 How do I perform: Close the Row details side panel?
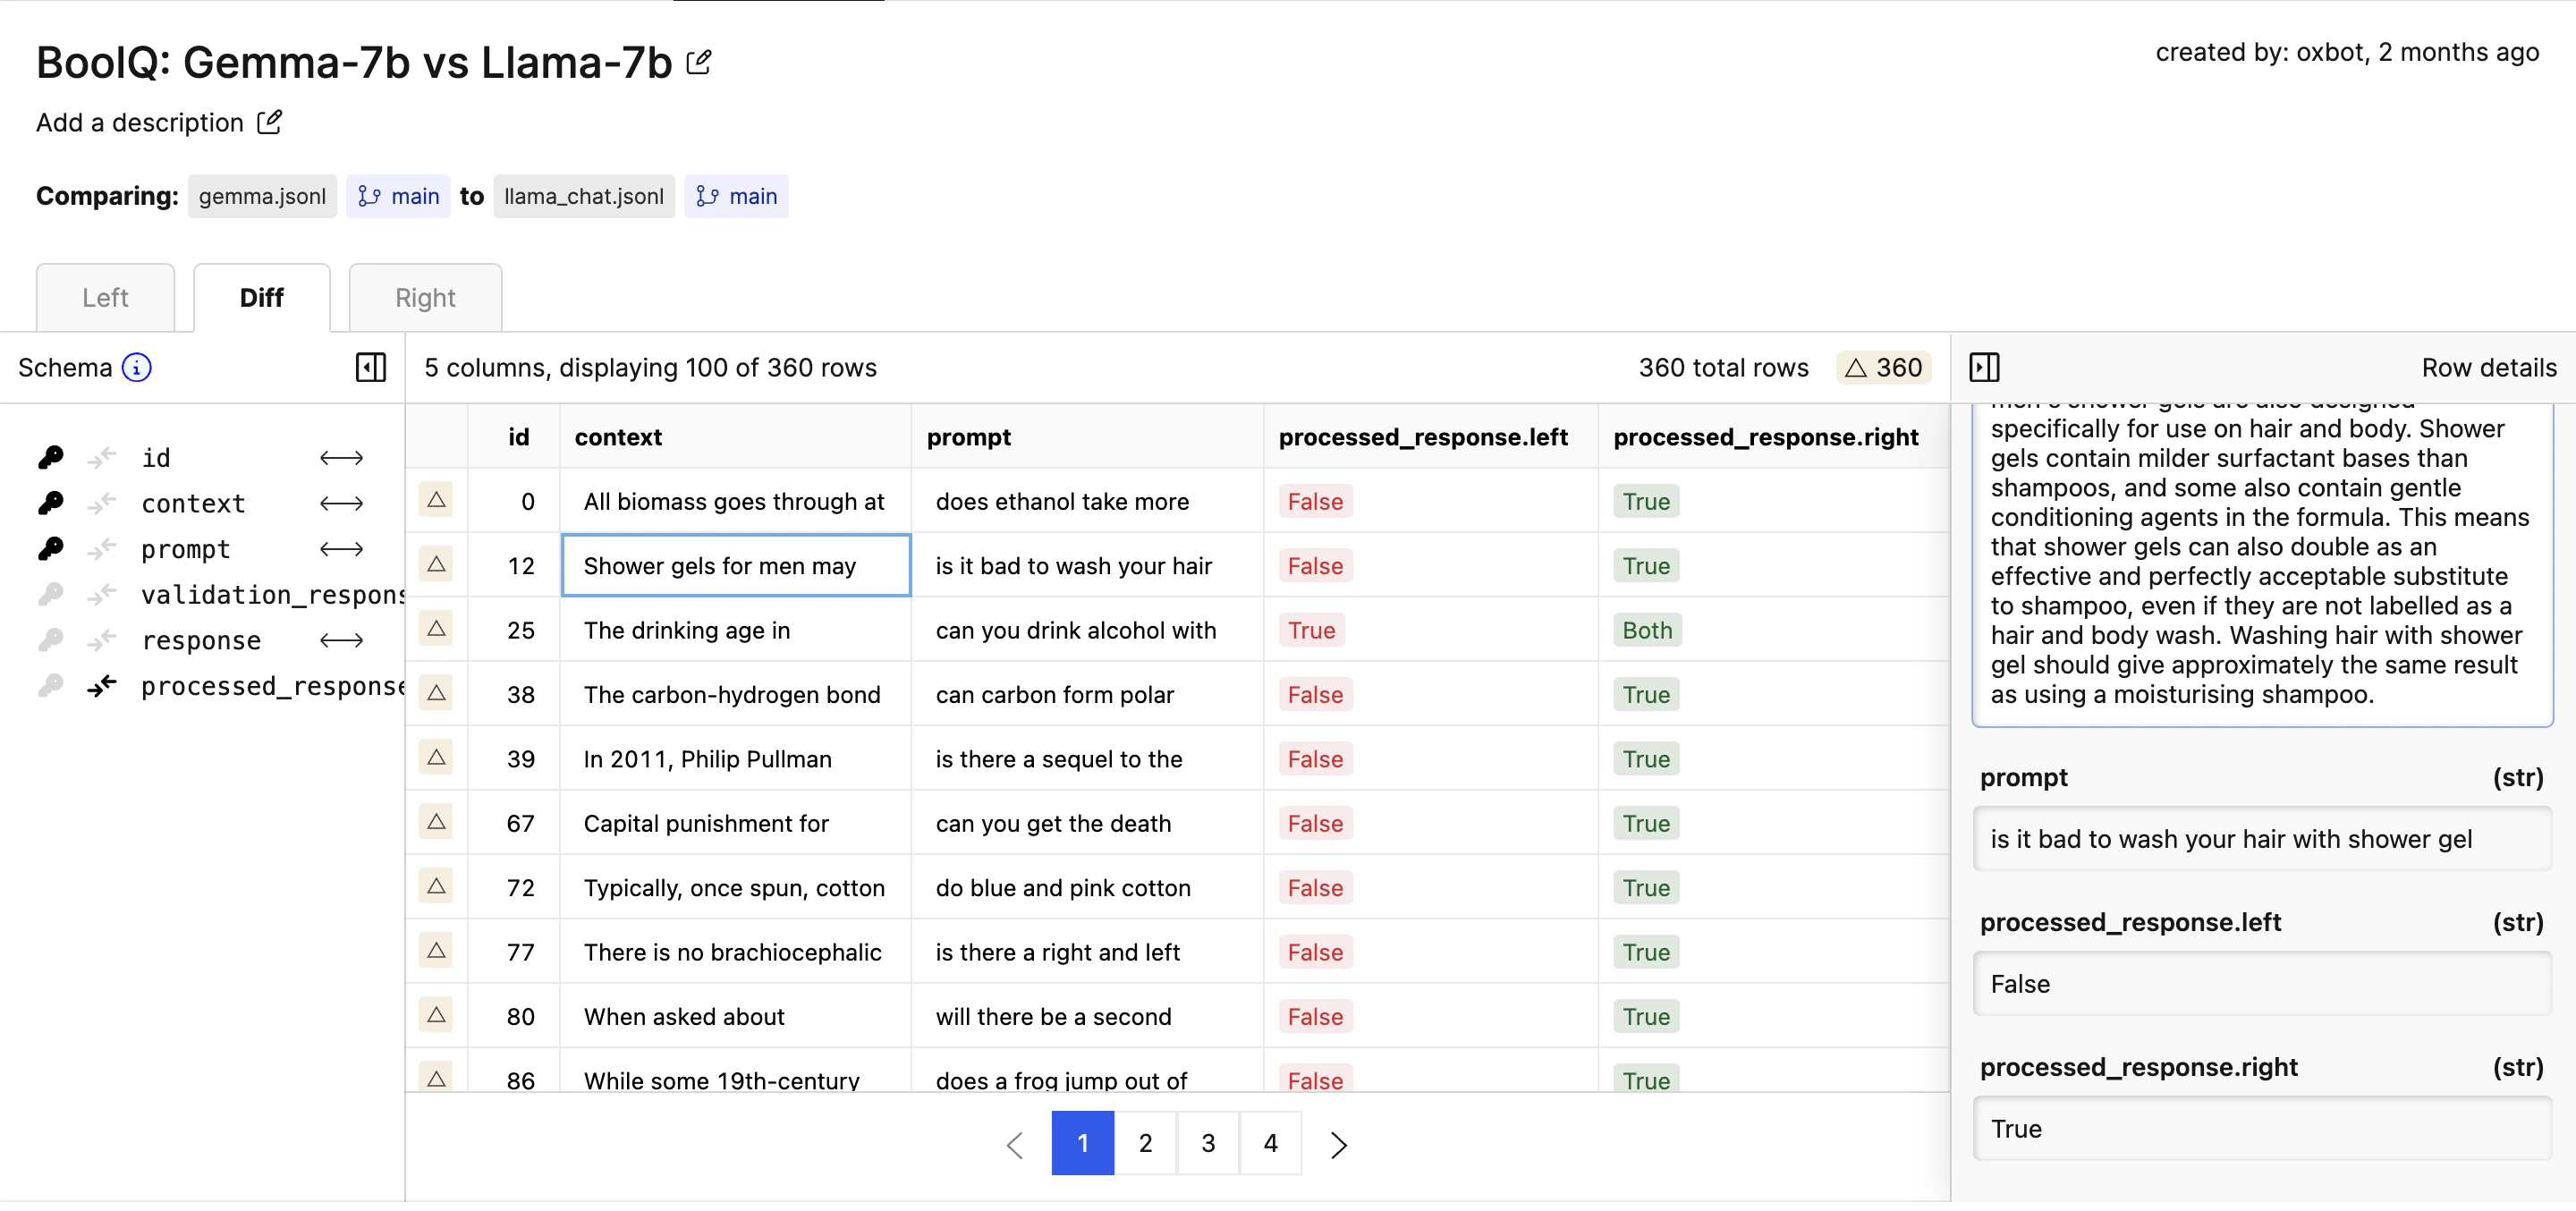coord(1985,367)
